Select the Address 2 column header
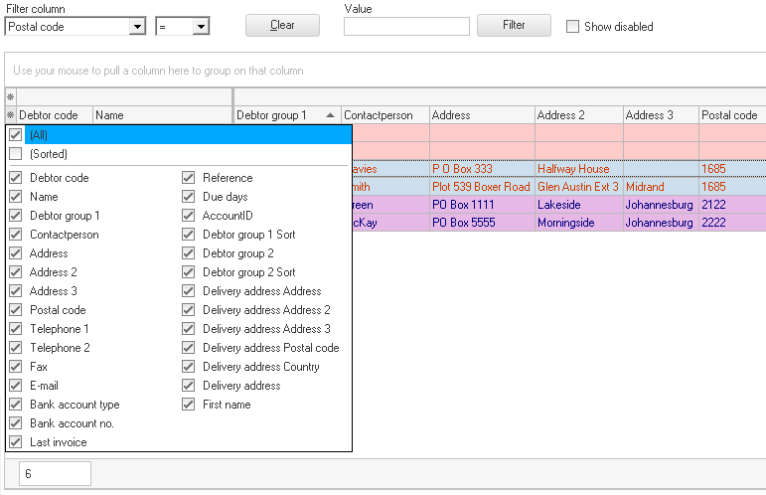This screenshot has width=766, height=495. point(578,115)
